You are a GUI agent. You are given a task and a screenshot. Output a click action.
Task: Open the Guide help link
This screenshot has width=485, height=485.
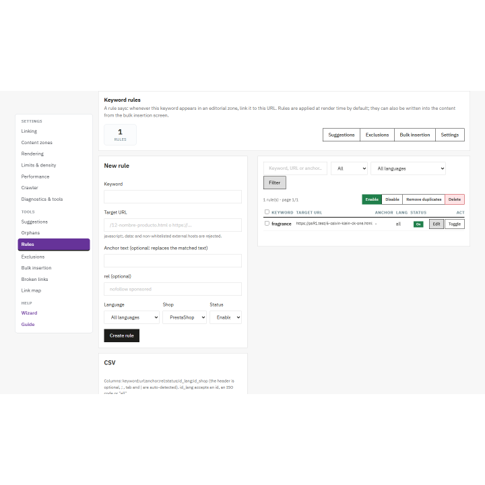(x=28, y=325)
